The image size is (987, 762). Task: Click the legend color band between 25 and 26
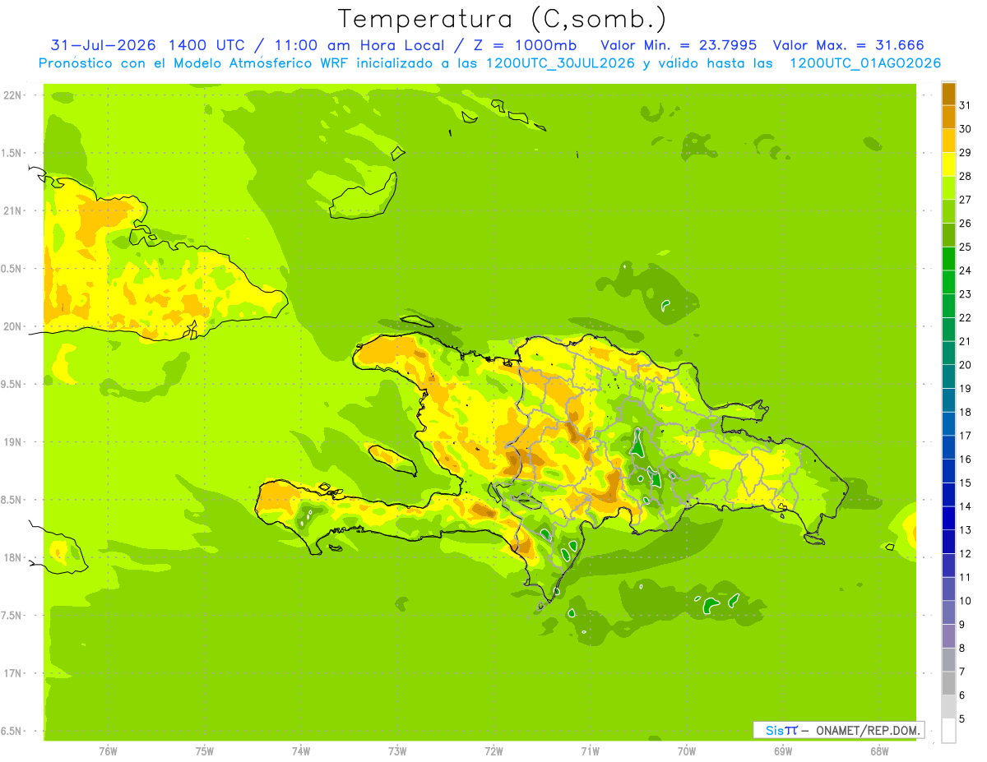pos(948,236)
